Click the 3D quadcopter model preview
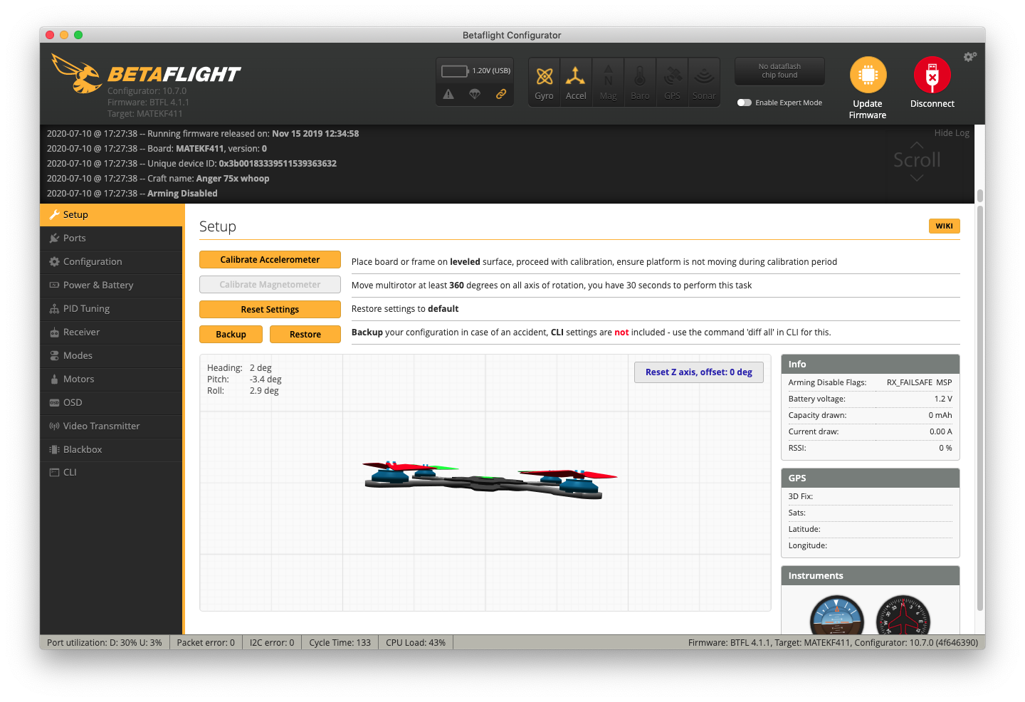Screen dimensions: 1025x702 click(x=490, y=482)
